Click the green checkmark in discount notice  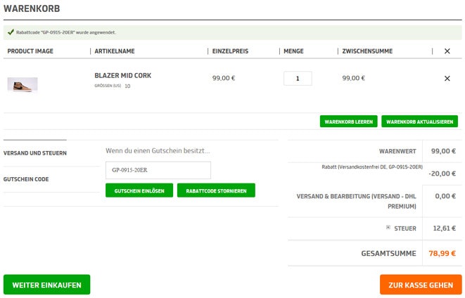[10, 32]
